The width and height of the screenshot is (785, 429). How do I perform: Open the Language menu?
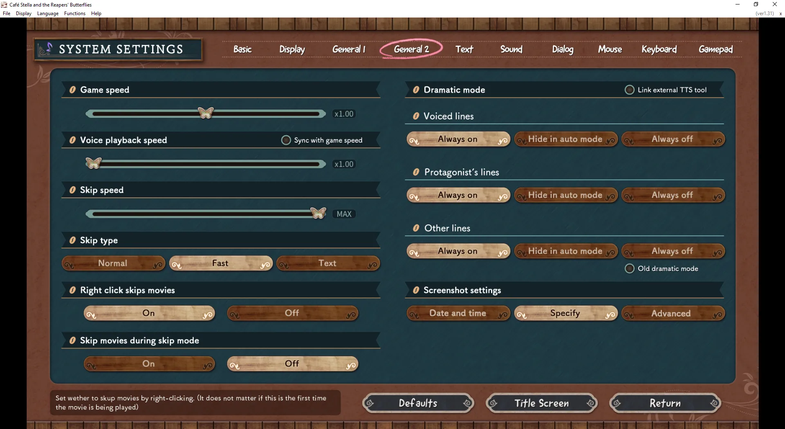(48, 13)
